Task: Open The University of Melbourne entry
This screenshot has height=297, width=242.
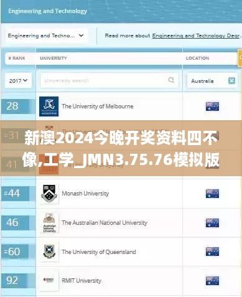Action: (98, 106)
